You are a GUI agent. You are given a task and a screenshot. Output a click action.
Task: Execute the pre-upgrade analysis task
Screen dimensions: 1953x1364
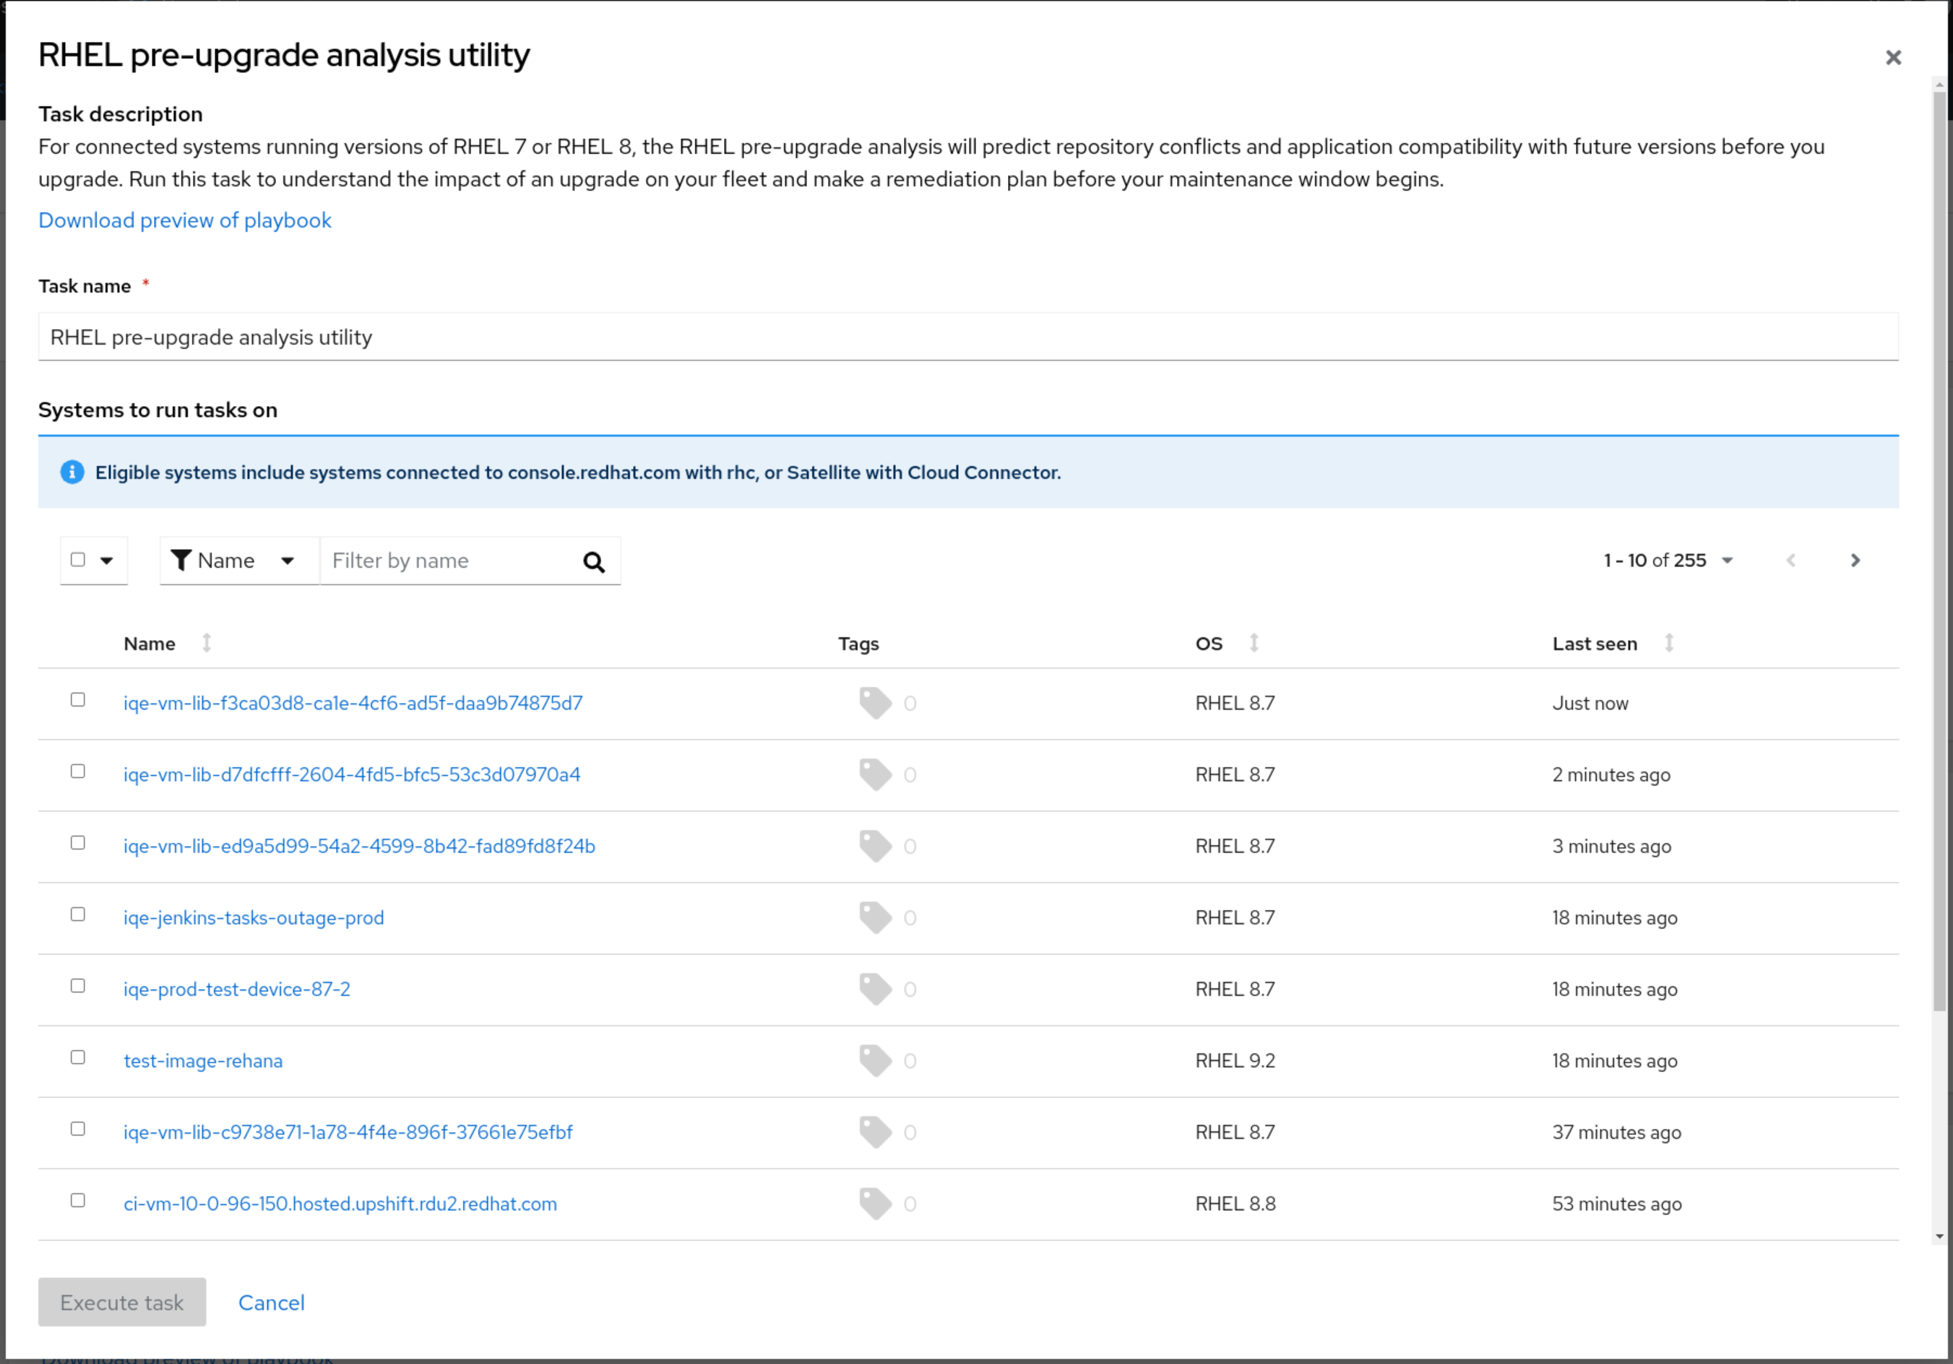tap(121, 1303)
